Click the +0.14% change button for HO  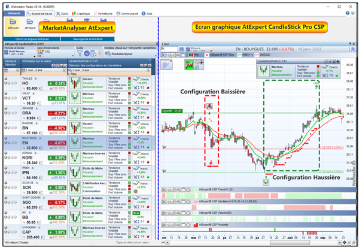tap(57, 83)
